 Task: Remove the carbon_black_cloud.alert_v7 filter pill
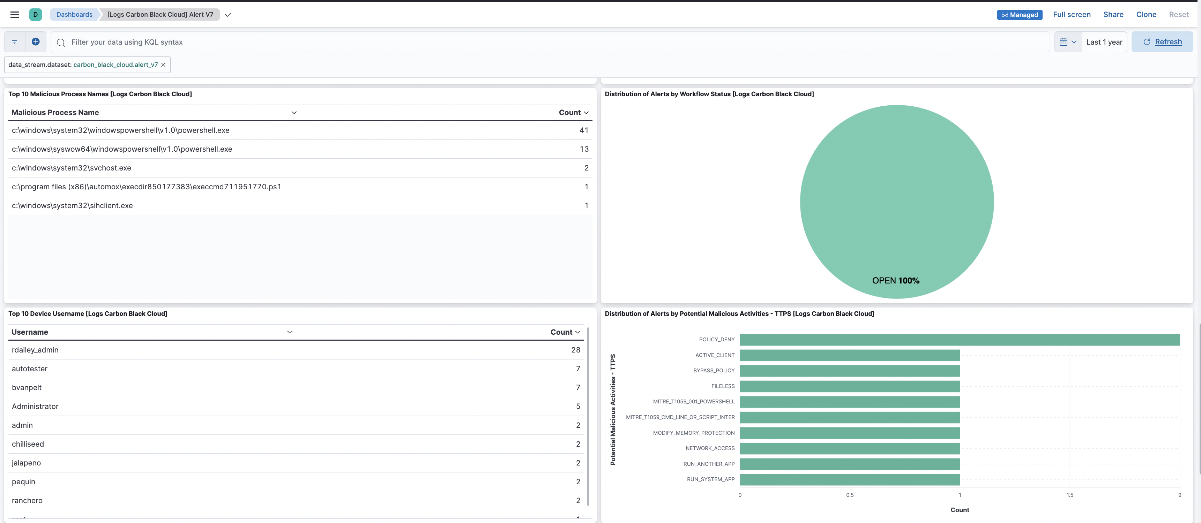163,65
